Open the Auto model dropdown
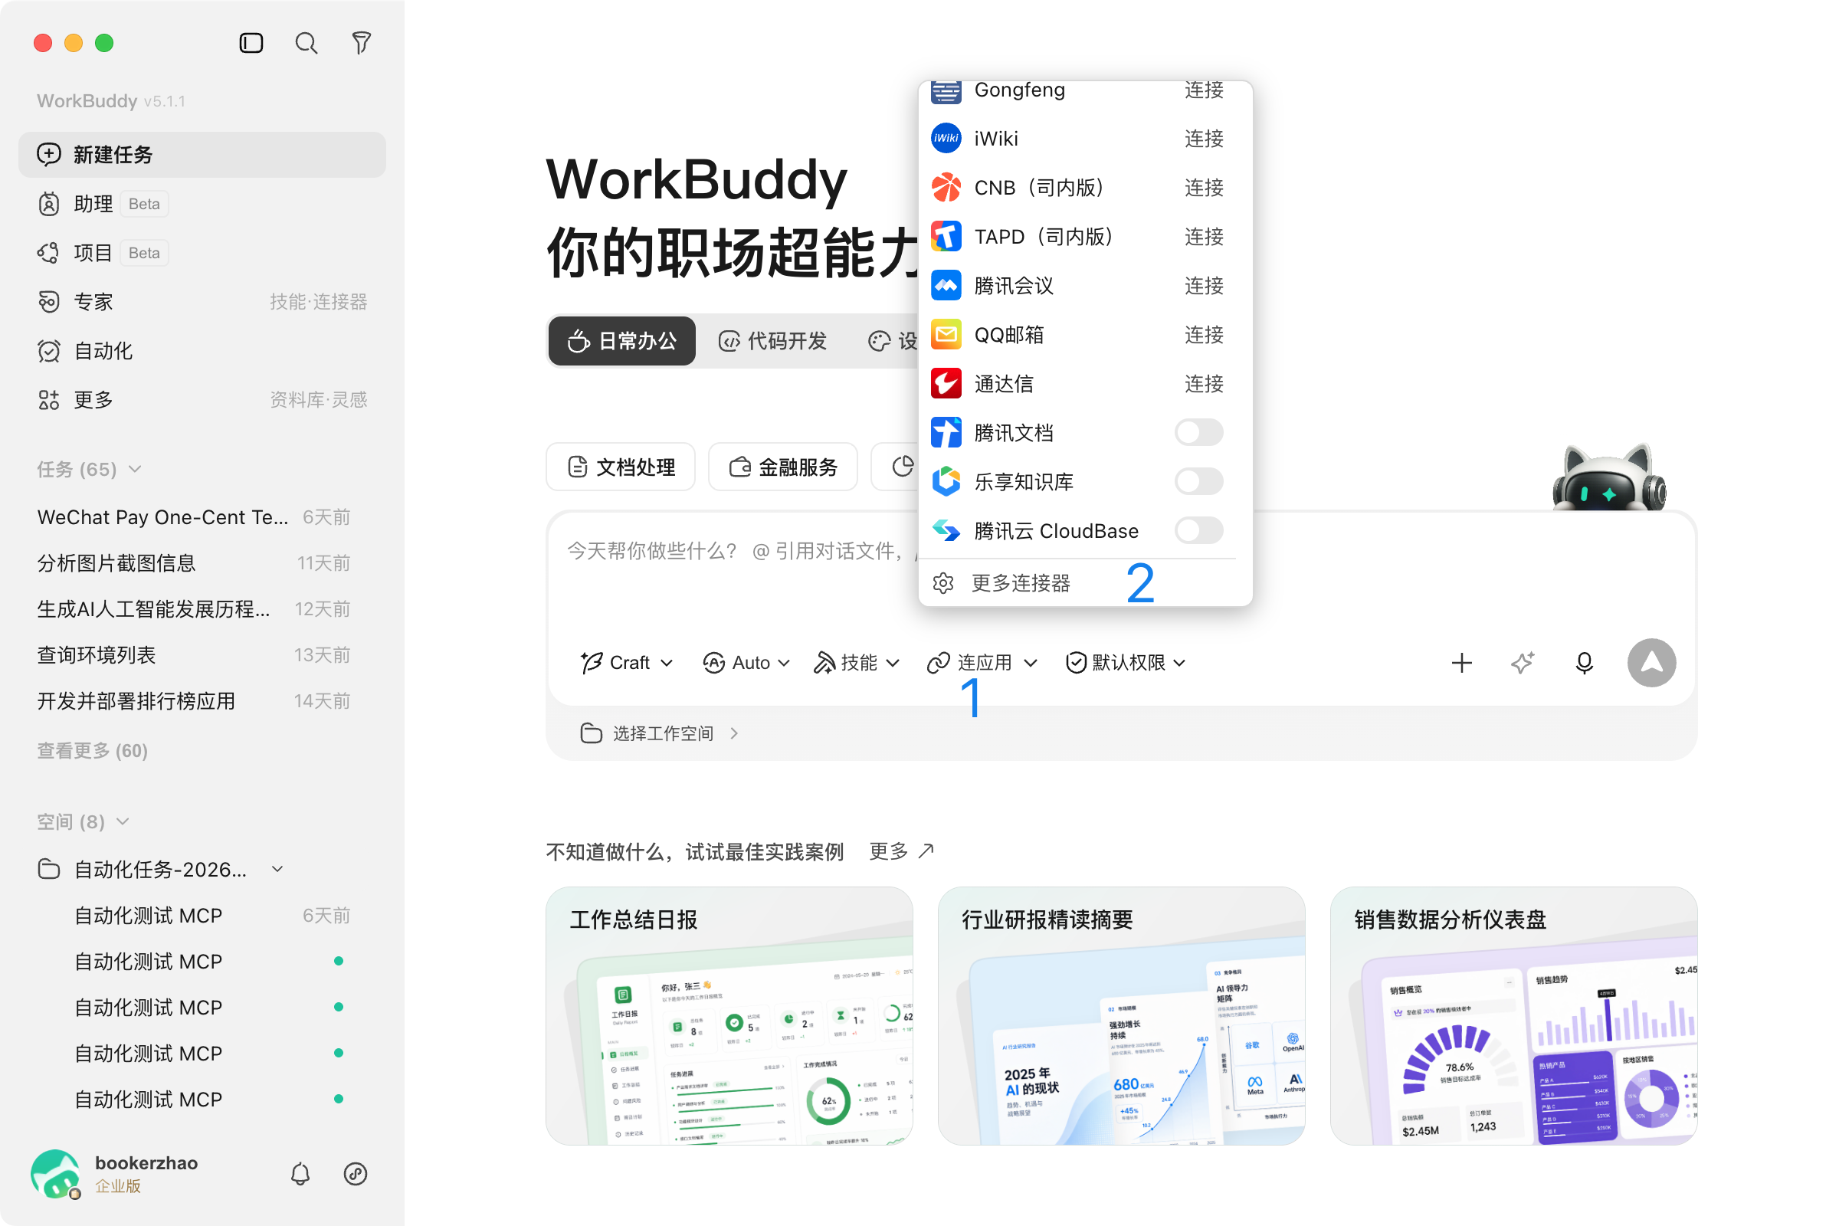The width and height of the screenshot is (1839, 1226). pyautogui.click(x=746, y=663)
